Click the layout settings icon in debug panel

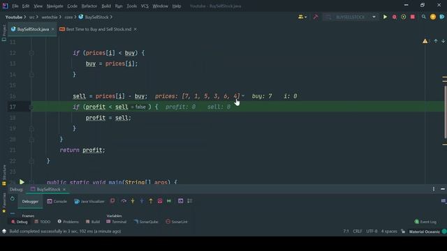point(444,201)
